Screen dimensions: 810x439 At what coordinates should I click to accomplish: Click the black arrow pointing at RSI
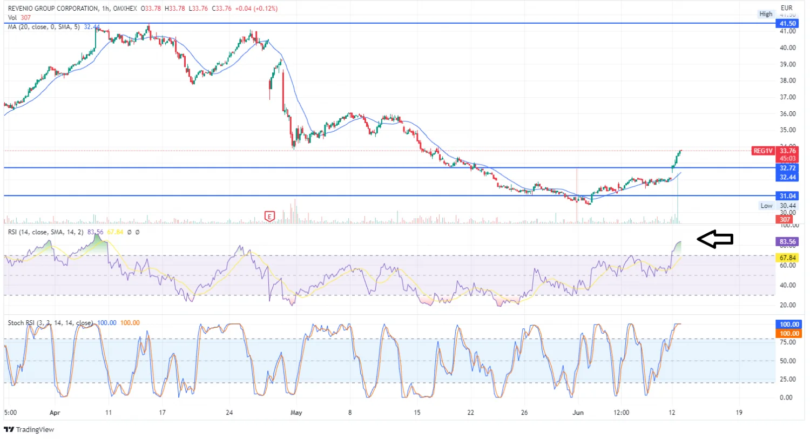tap(714, 239)
